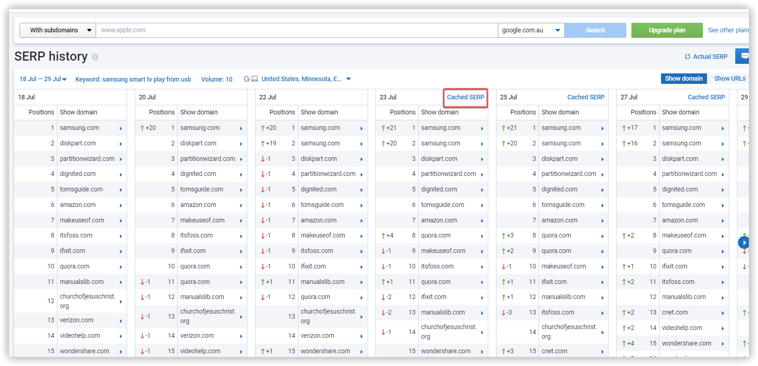Click the 25 Jul column date header
The width and height of the screenshot is (758, 366).
(x=508, y=97)
